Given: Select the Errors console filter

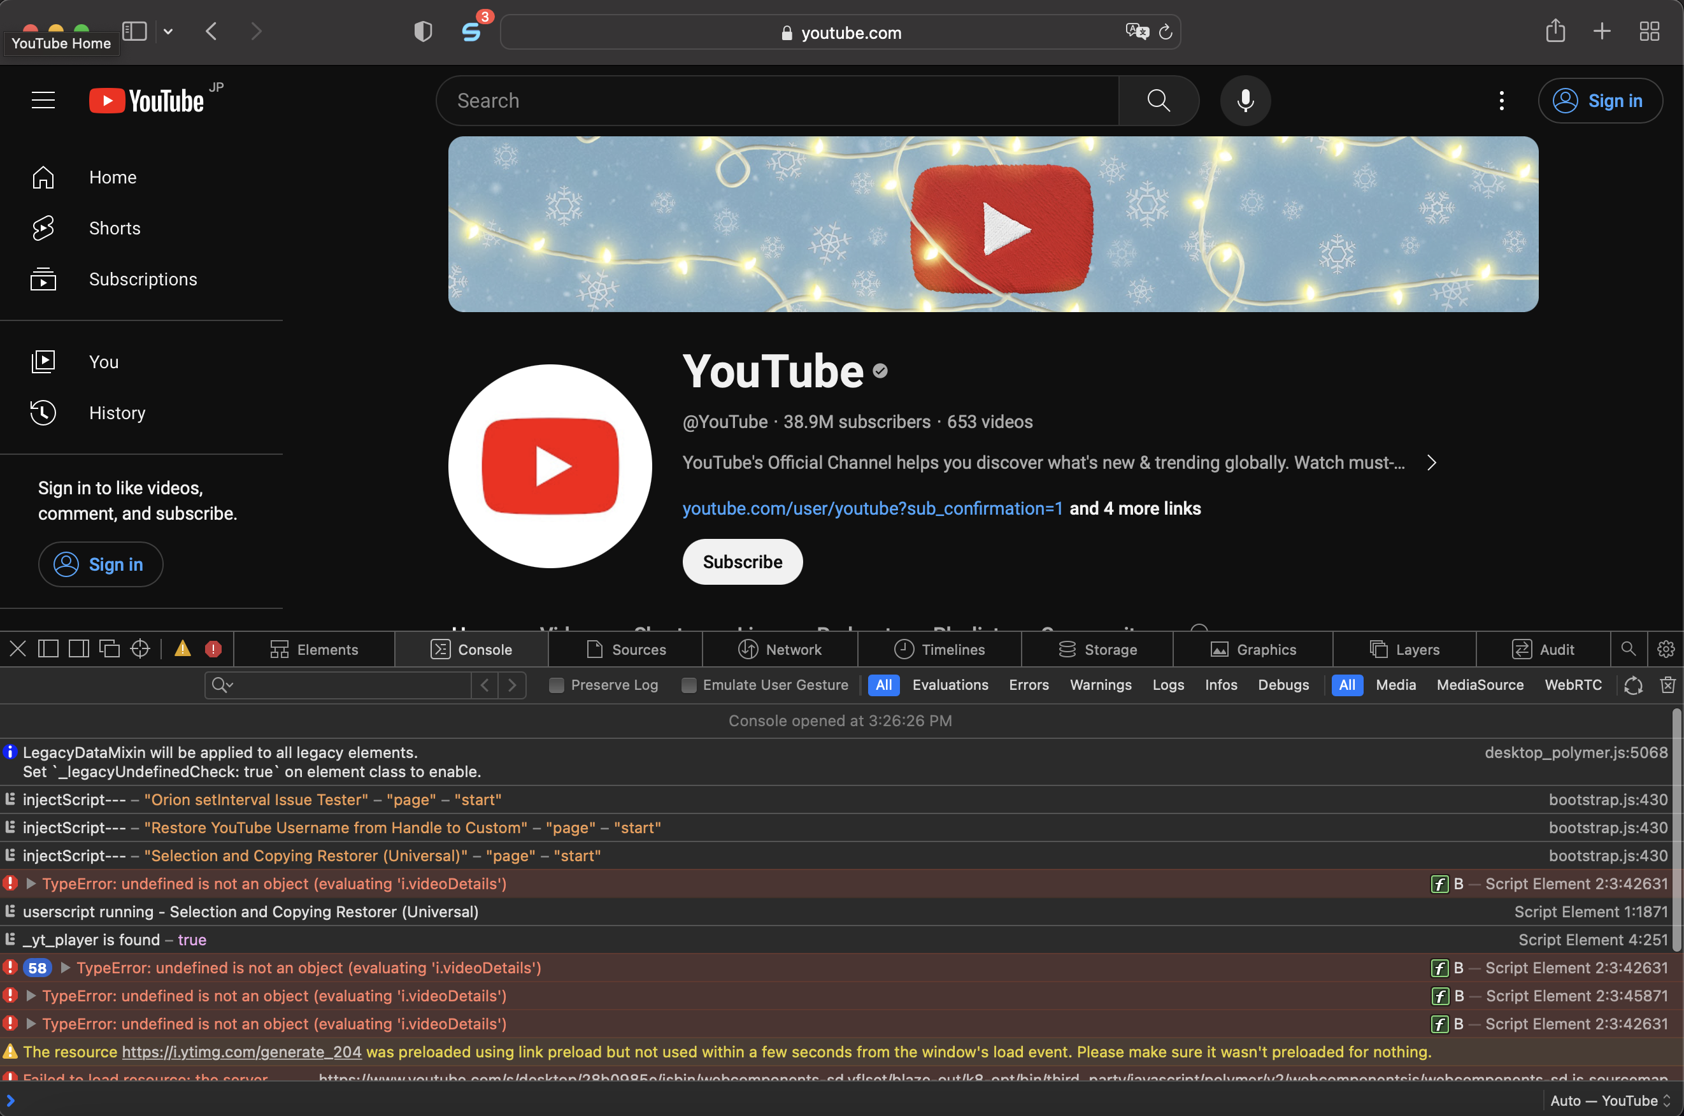Looking at the screenshot, I should coord(1028,685).
